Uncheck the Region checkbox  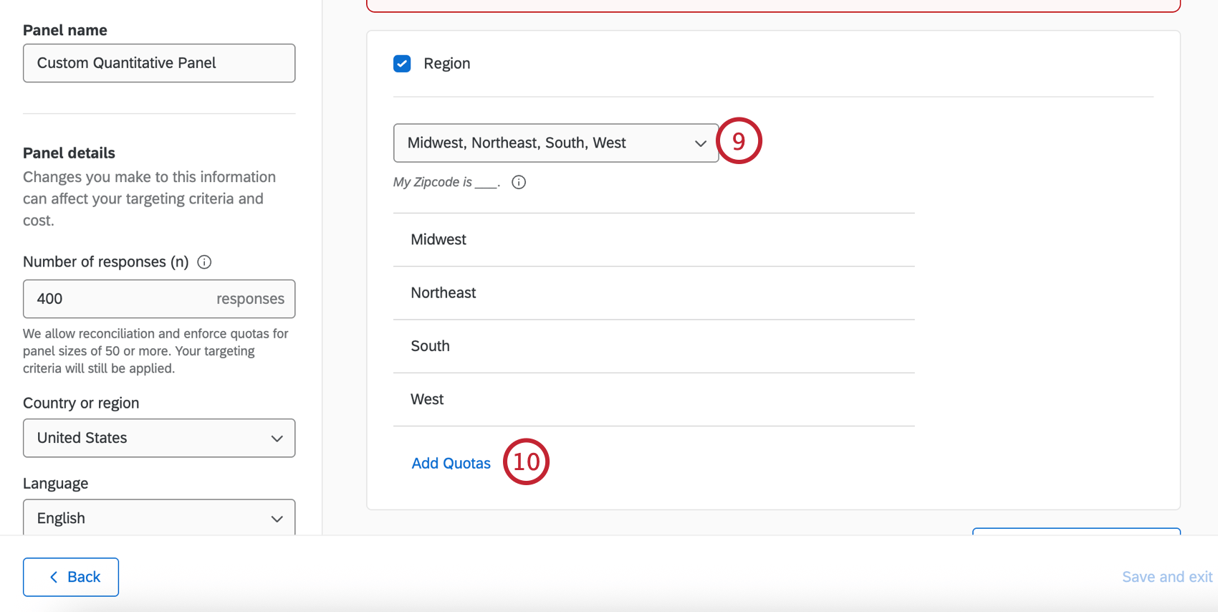tap(402, 64)
